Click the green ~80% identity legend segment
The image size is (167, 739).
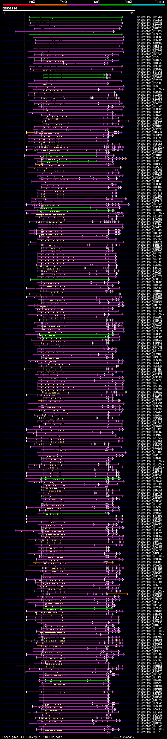(x=116, y=5)
